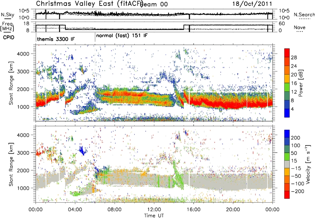The width and height of the screenshot is (315, 218).
Task: Click the blue bottom of power colorbar
Action: pyautogui.click(x=287, y=113)
